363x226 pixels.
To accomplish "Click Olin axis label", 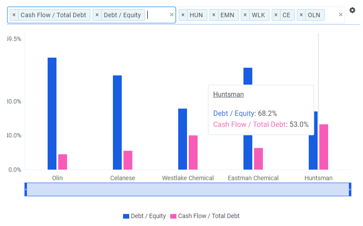I will click(57, 178).
